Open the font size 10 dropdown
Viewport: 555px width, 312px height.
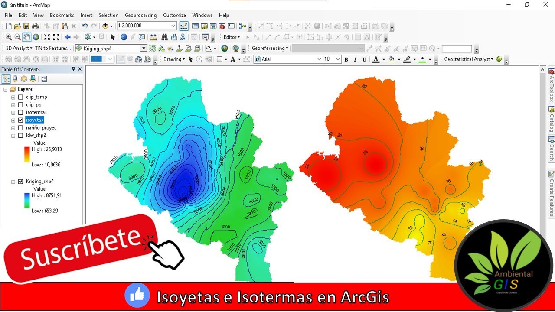(x=338, y=59)
